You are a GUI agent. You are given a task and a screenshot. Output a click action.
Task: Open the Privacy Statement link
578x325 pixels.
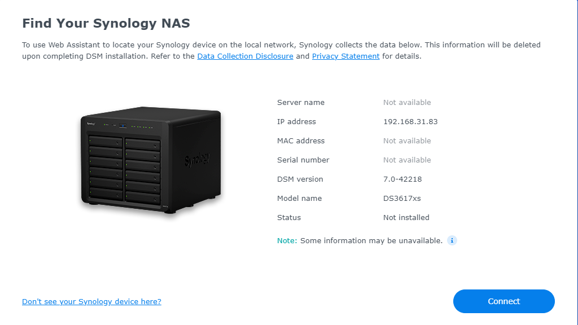[345, 56]
